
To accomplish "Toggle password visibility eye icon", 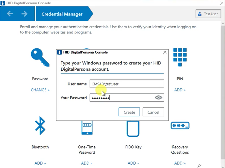I will [158, 98].
